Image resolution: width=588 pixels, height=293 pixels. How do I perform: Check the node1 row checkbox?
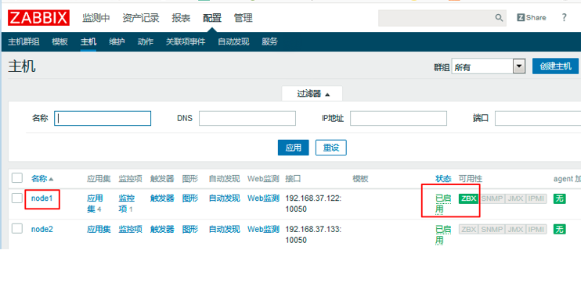pos(17,198)
